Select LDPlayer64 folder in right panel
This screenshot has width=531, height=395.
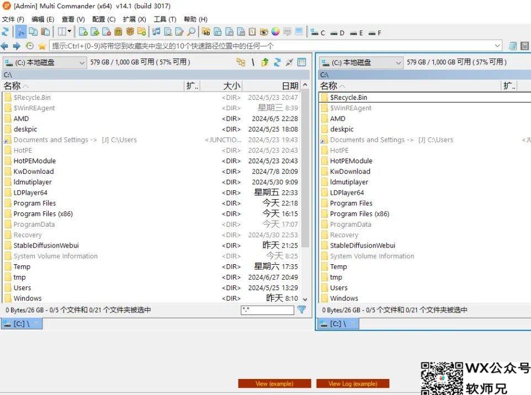click(x=425, y=193)
